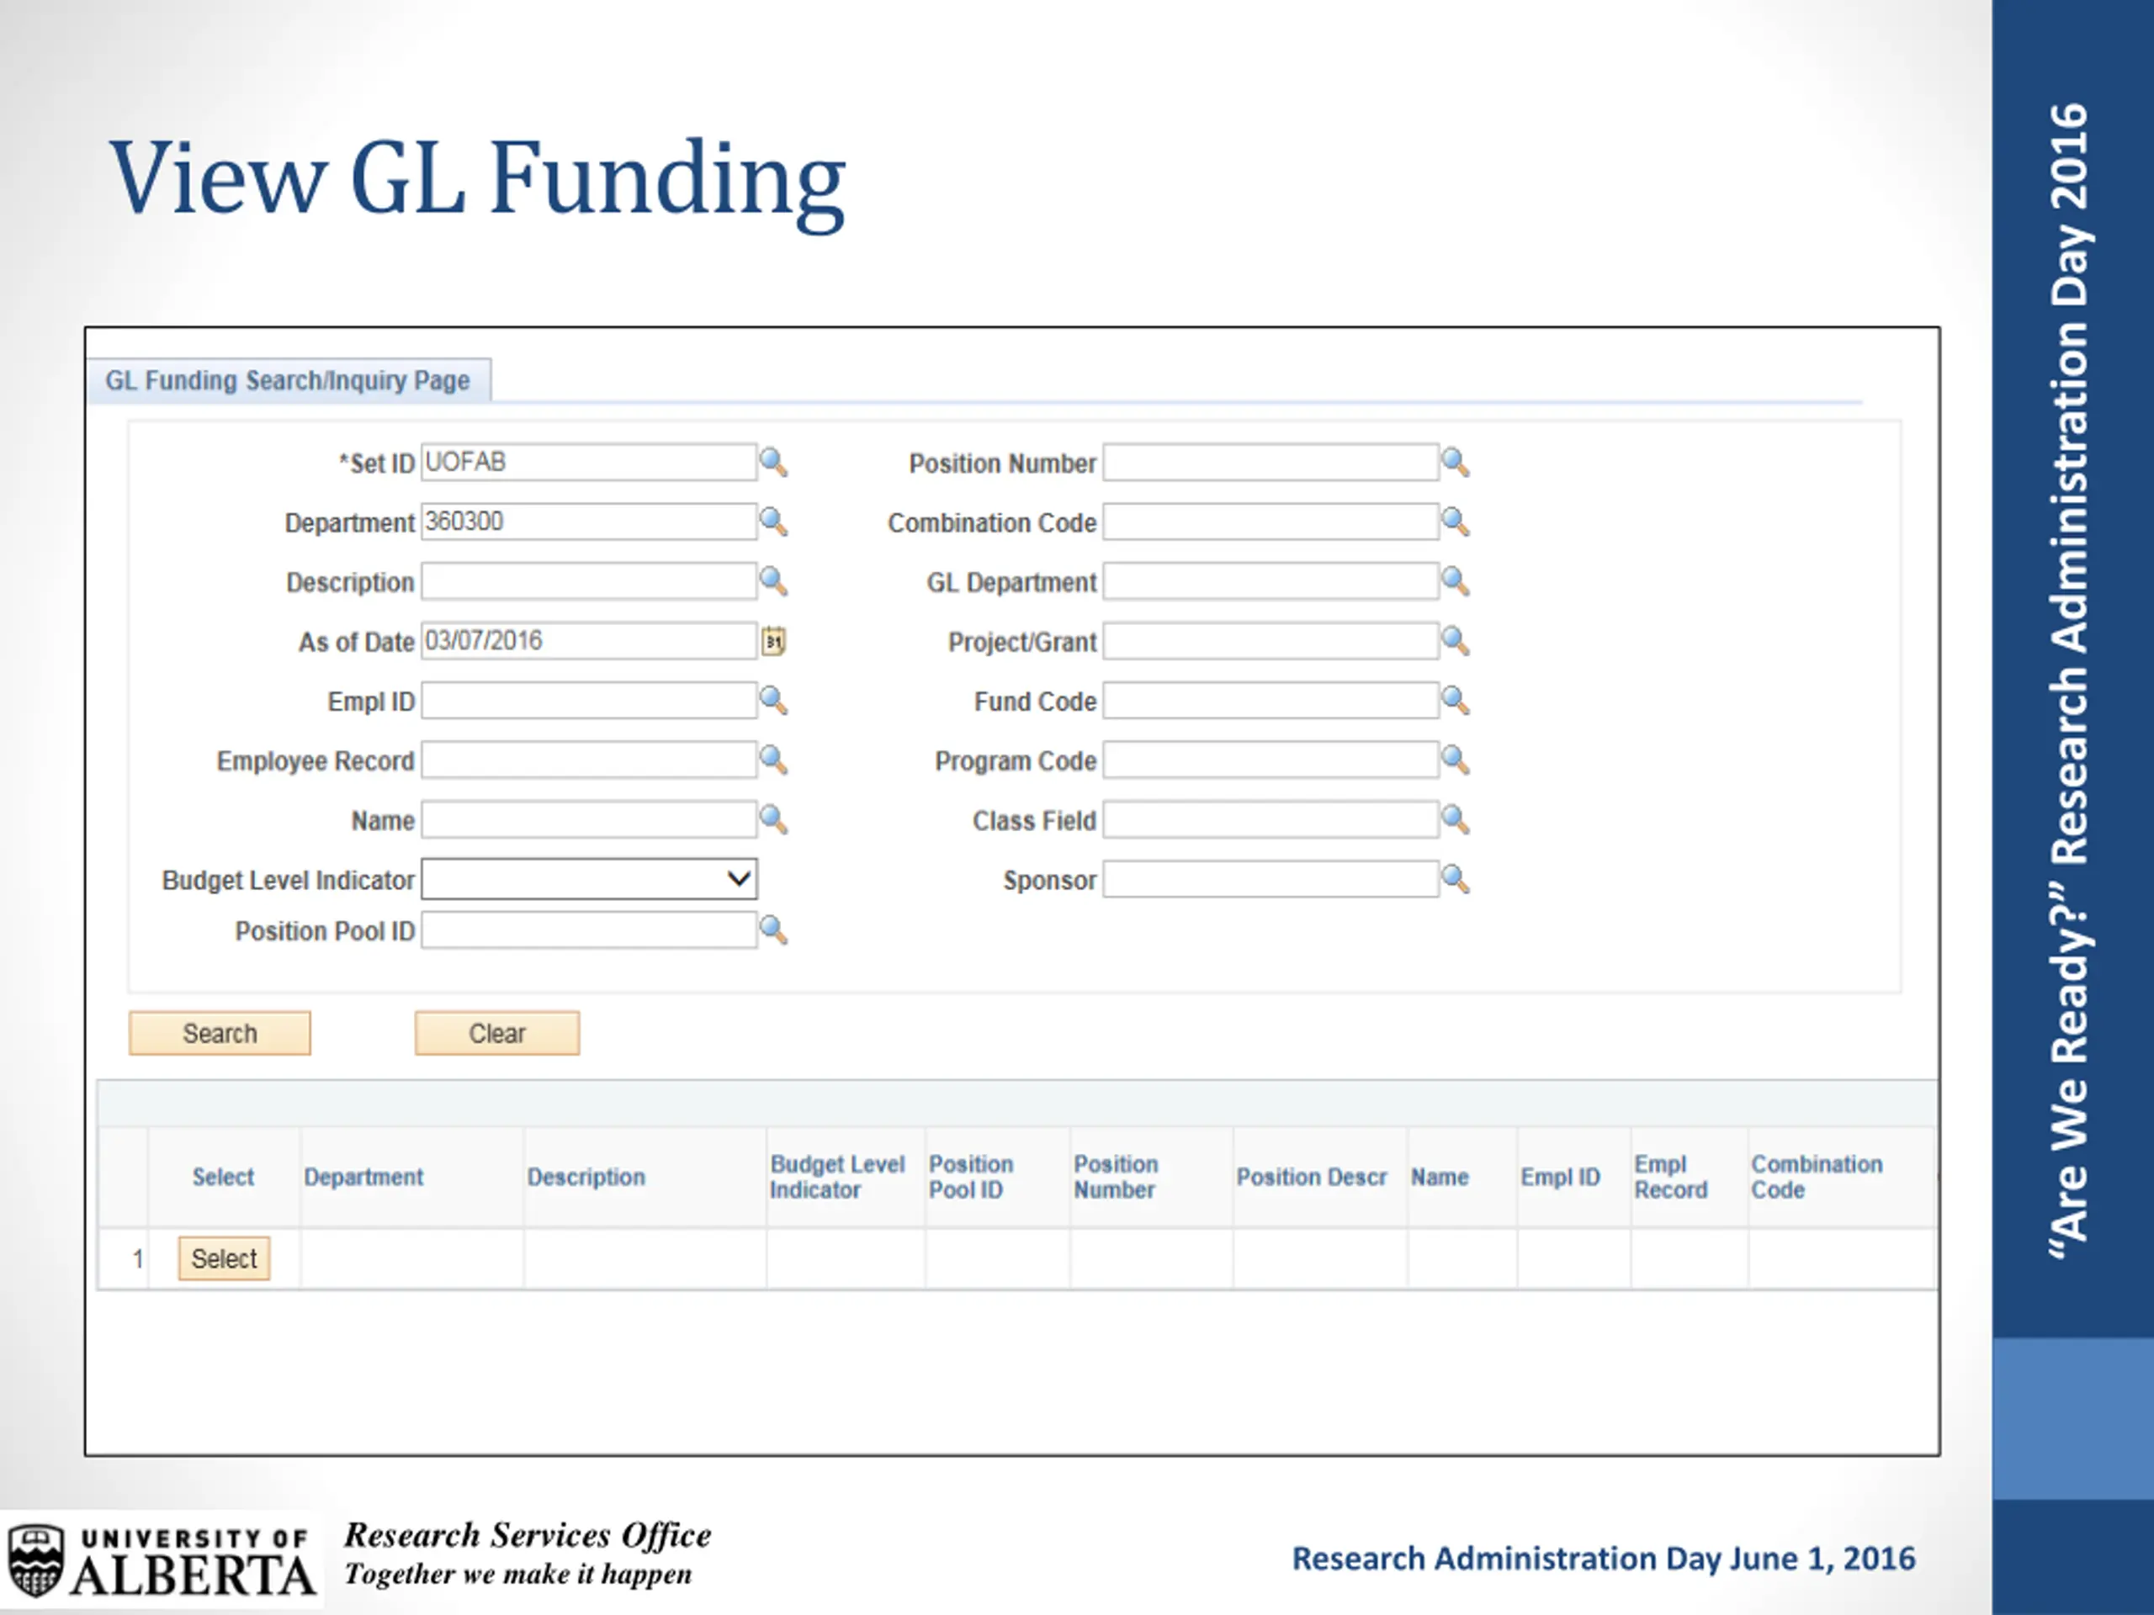The height and width of the screenshot is (1615, 2154).
Task: Click Select button in row 1
Action: [x=224, y=1258]
